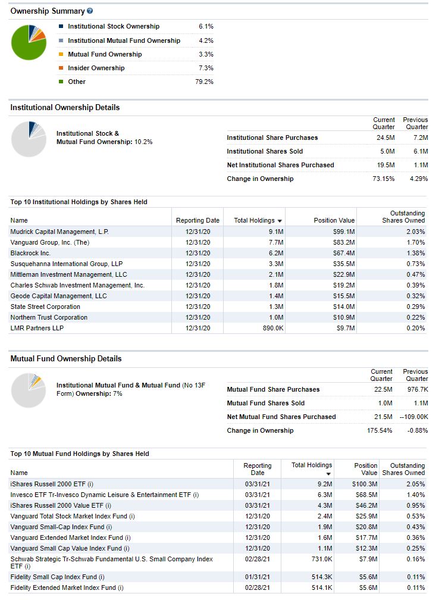Click the Ownership Summary help icon

pyautogui.click(x=90, y=11)
